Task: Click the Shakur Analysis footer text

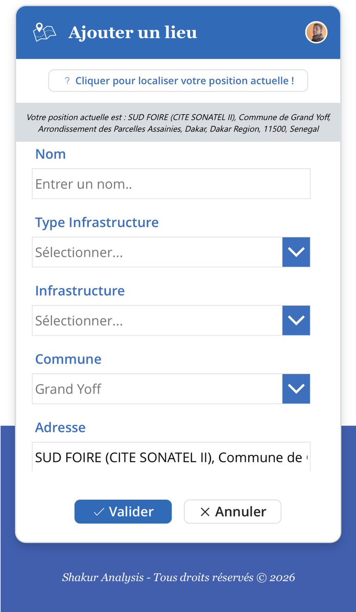Action: (178, 578)
